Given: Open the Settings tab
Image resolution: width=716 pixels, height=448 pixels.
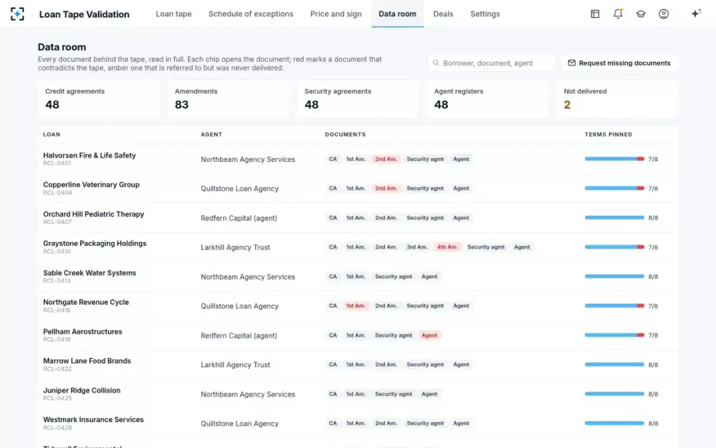Looking at the screenshot, I should click(485, 14).
